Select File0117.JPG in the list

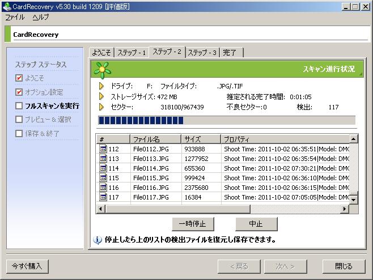[x=151, y=197]
